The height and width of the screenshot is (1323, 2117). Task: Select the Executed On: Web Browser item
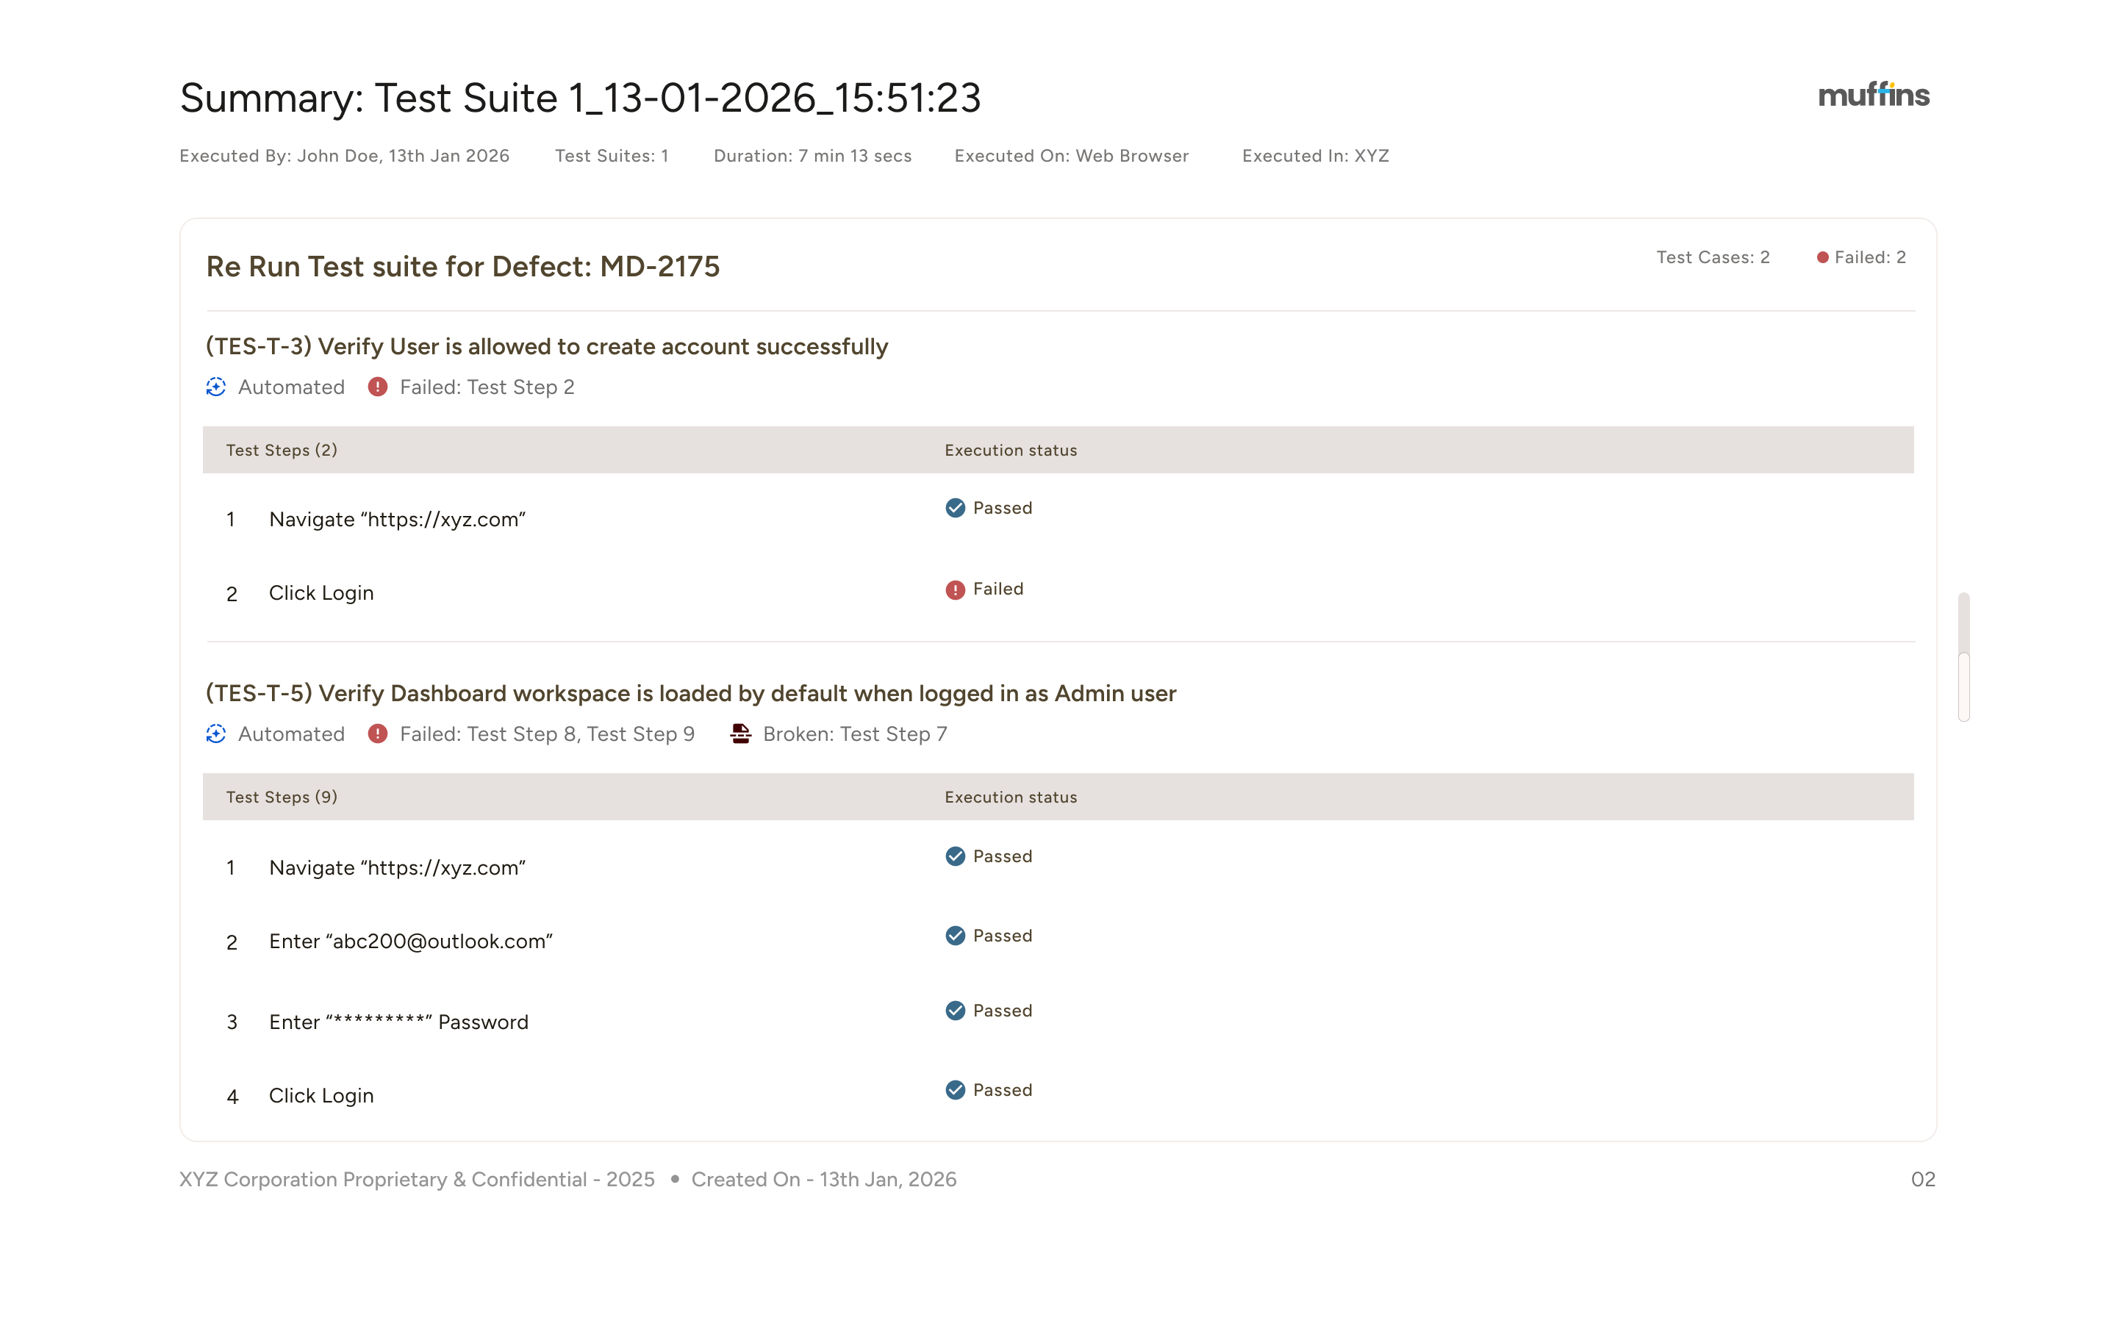[1071, 156]
